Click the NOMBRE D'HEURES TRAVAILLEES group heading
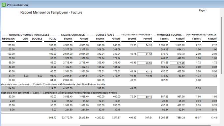224x126 pixels. pos(29,35)
